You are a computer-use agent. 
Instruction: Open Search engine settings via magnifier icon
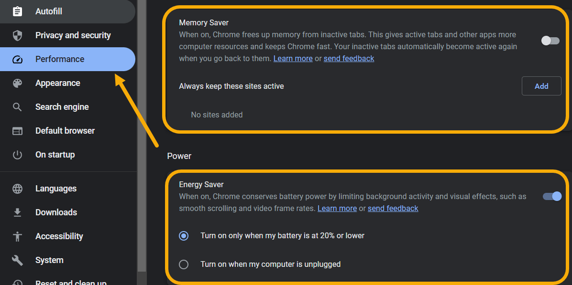17,107
